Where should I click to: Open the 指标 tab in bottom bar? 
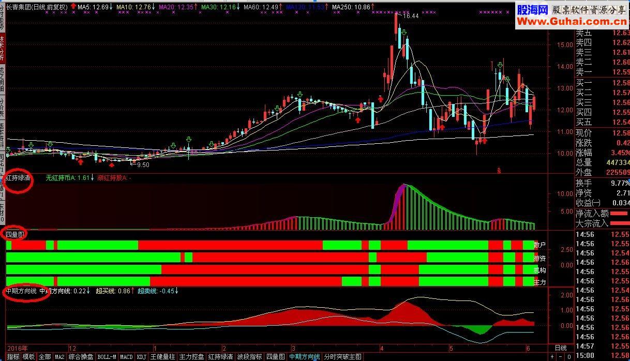point(13,357)
